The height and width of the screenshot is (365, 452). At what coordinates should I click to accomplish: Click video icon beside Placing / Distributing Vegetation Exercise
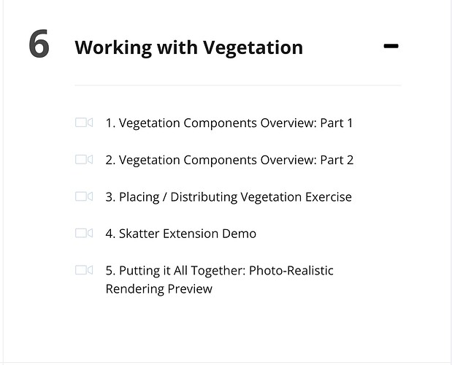click(x=84, y=196)
